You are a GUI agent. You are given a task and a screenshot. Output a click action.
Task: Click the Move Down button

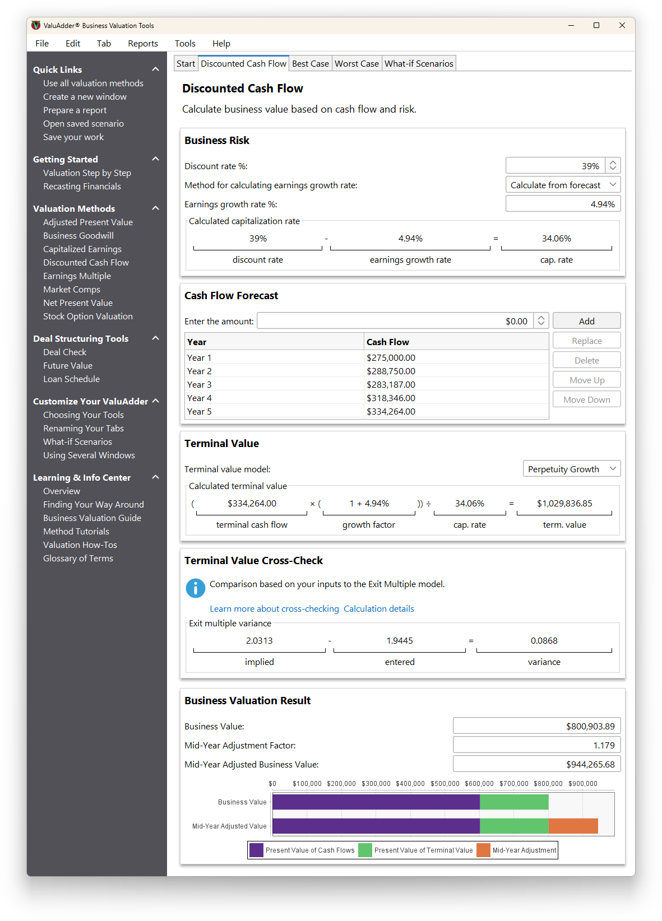point(586,399)
